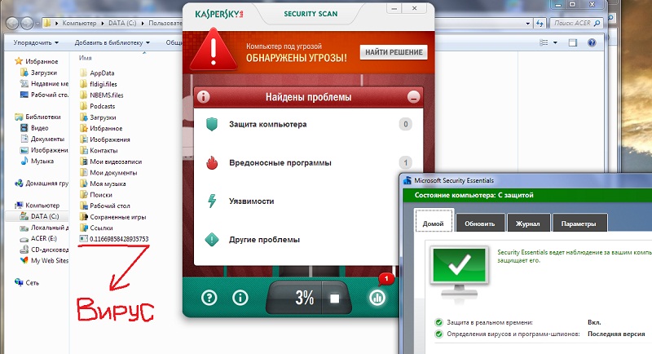Image resolution: width=652 pixels, height=354 pixels.
Task: Open the 'Упорядочить' dropdown in Explorer
Action: tap(36, 42)
